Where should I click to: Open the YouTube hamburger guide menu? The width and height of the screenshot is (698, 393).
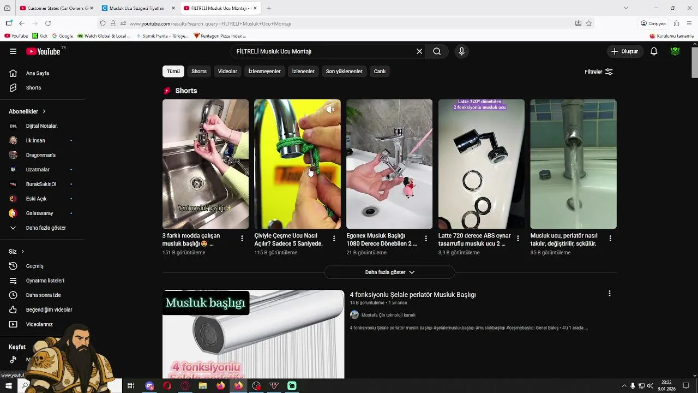click(x=13, y=51)
